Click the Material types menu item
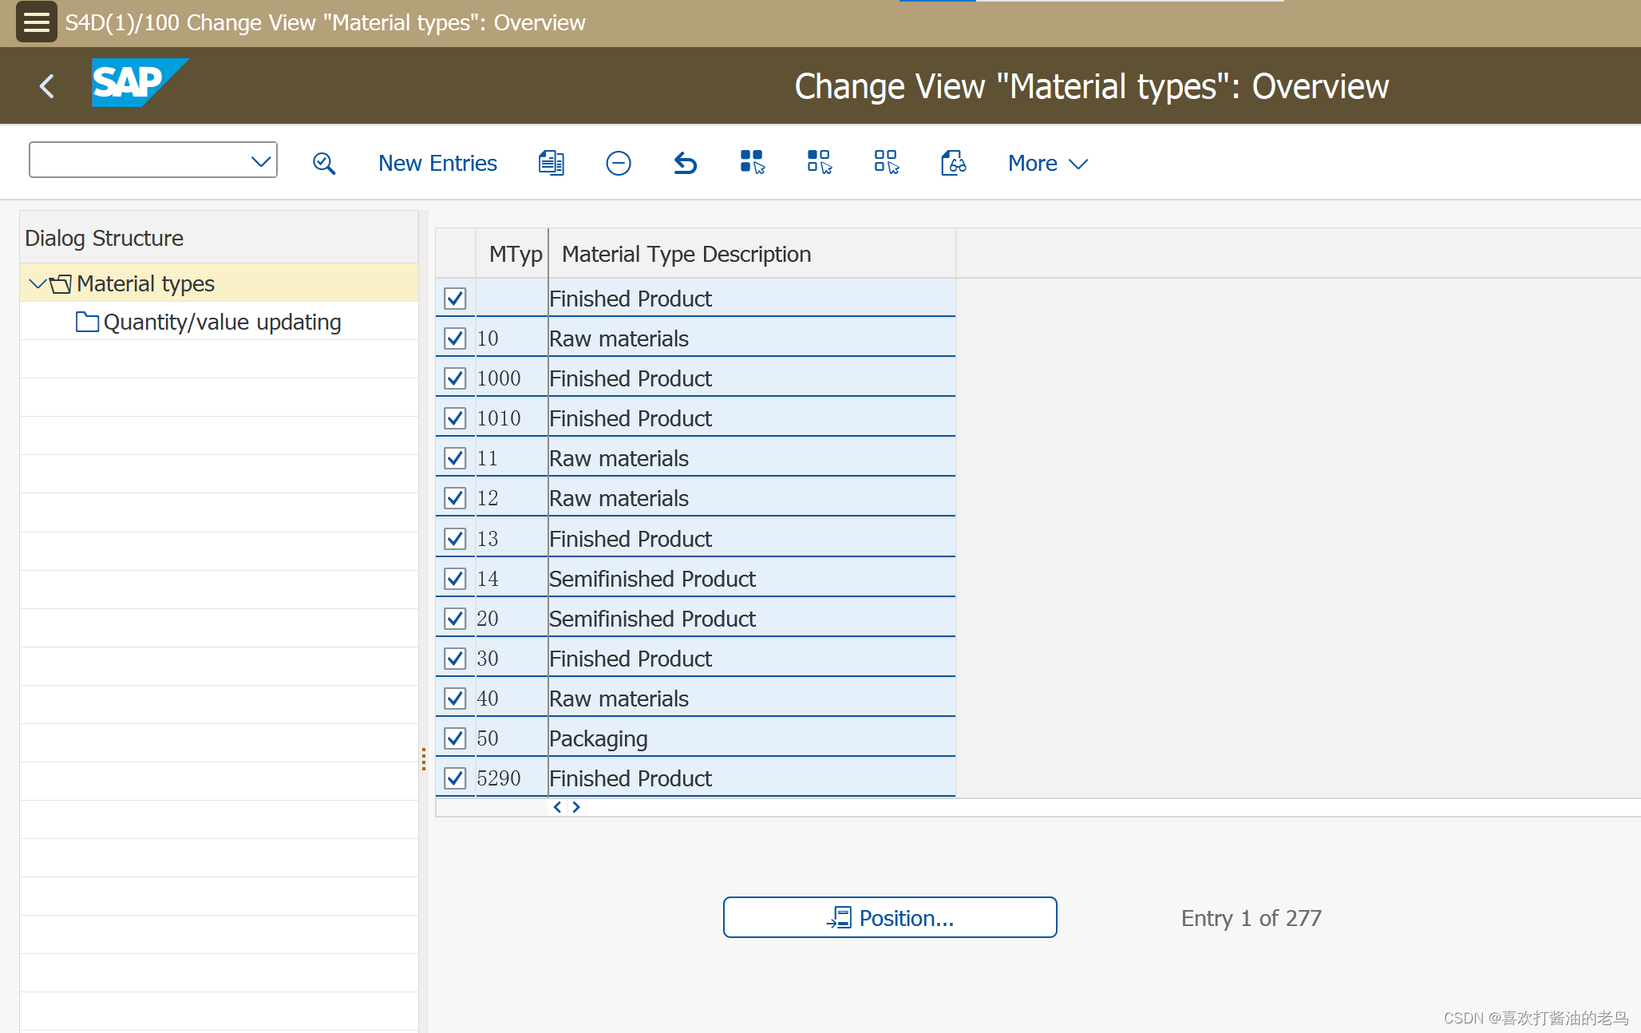The height and width of the screenshot is (1033, 1641). (x=144, y=283)
